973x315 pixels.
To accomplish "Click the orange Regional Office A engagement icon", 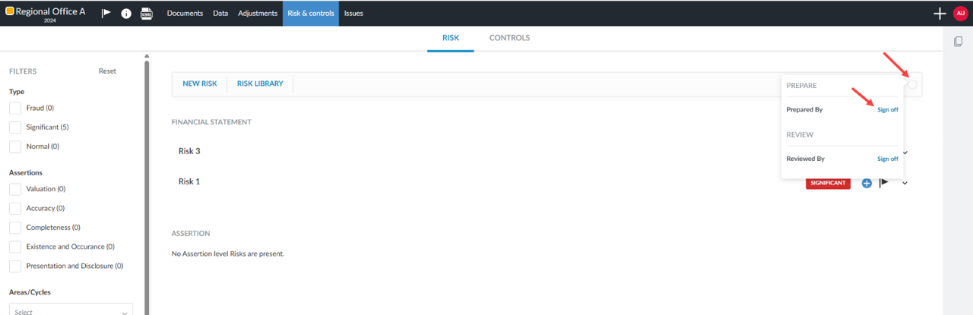I will (10, 11).
